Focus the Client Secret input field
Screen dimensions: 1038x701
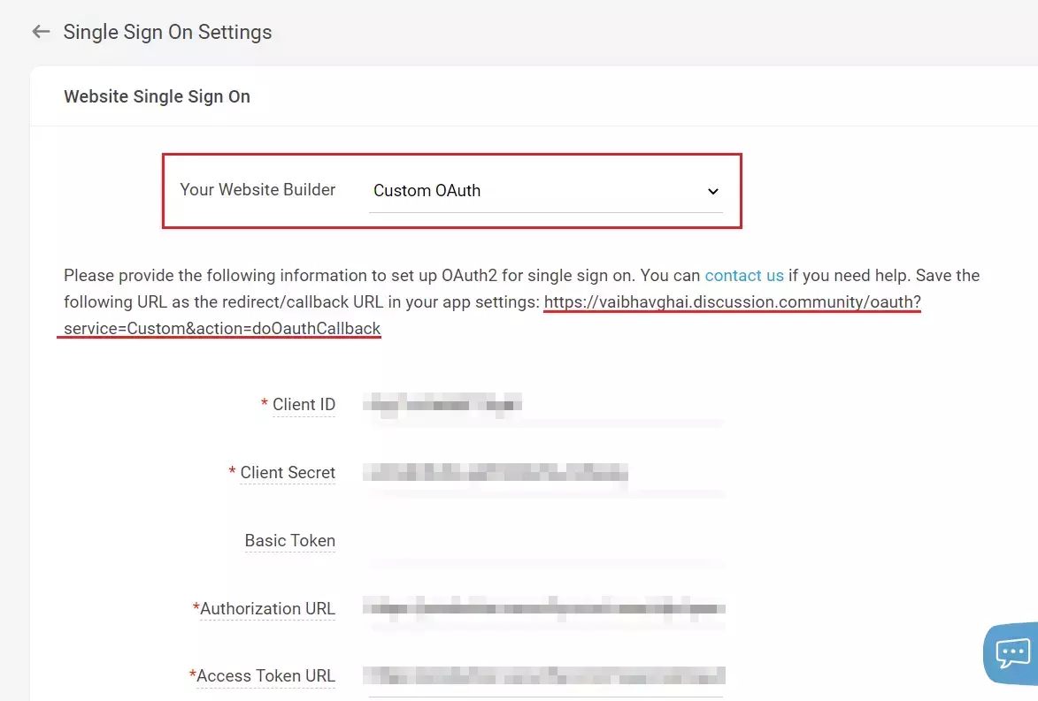coord(545,473)
